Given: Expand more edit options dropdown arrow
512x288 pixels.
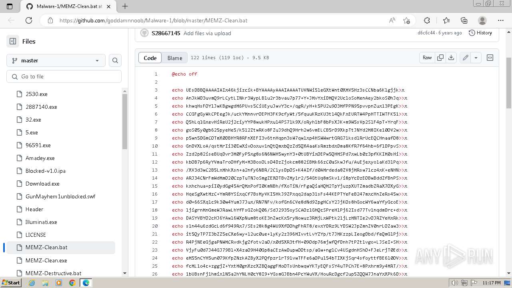Looking at the screenshot, I should coord(476,58).
